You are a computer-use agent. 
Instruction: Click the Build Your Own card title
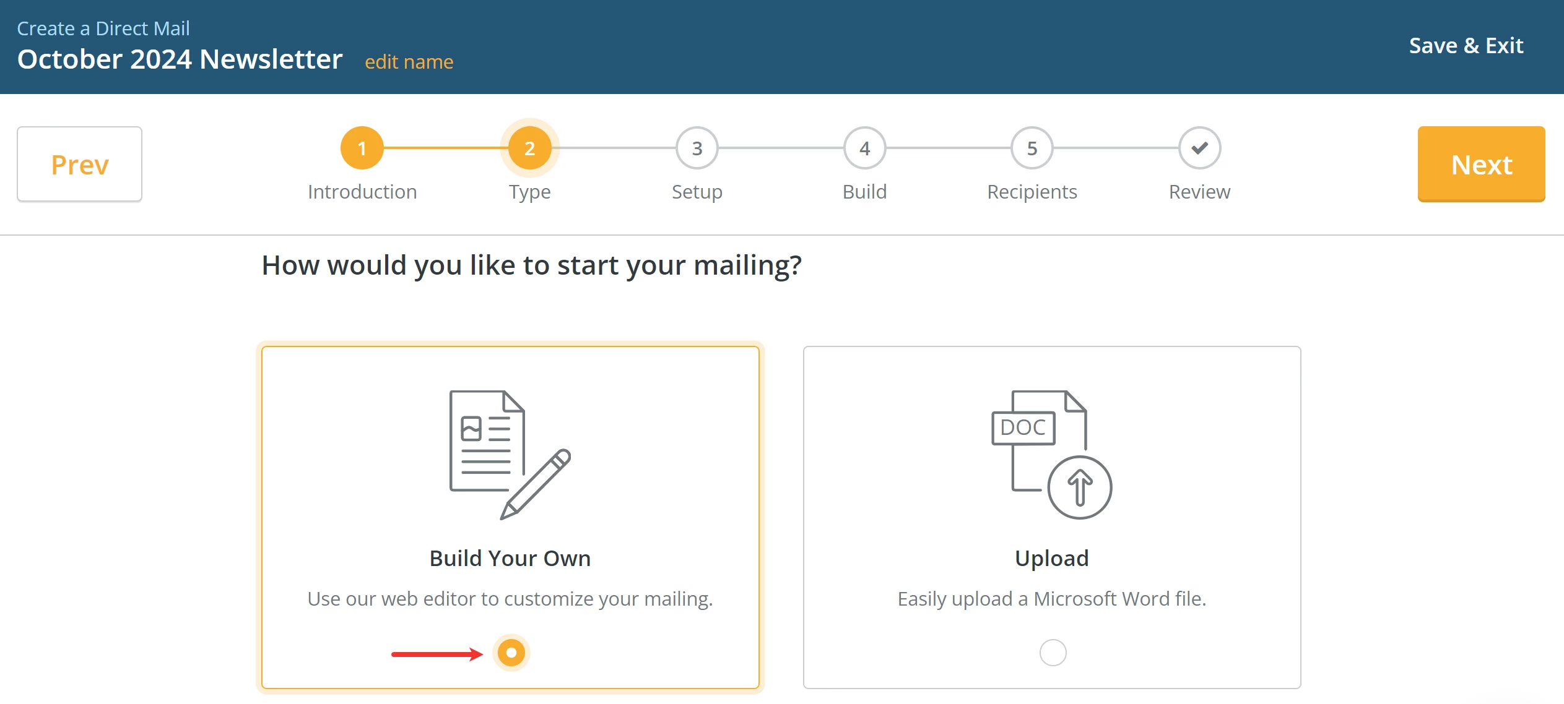click(510, 558)
